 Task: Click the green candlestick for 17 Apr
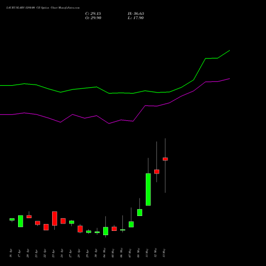[21, 221]
